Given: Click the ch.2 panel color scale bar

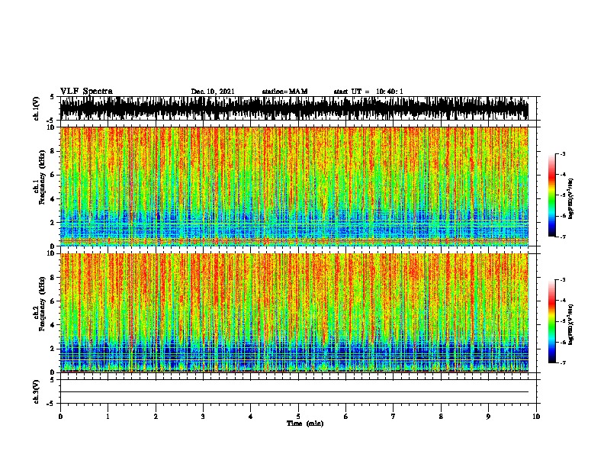Looking at the screenshot, I should pyautogui.click(x=552, y=321).
